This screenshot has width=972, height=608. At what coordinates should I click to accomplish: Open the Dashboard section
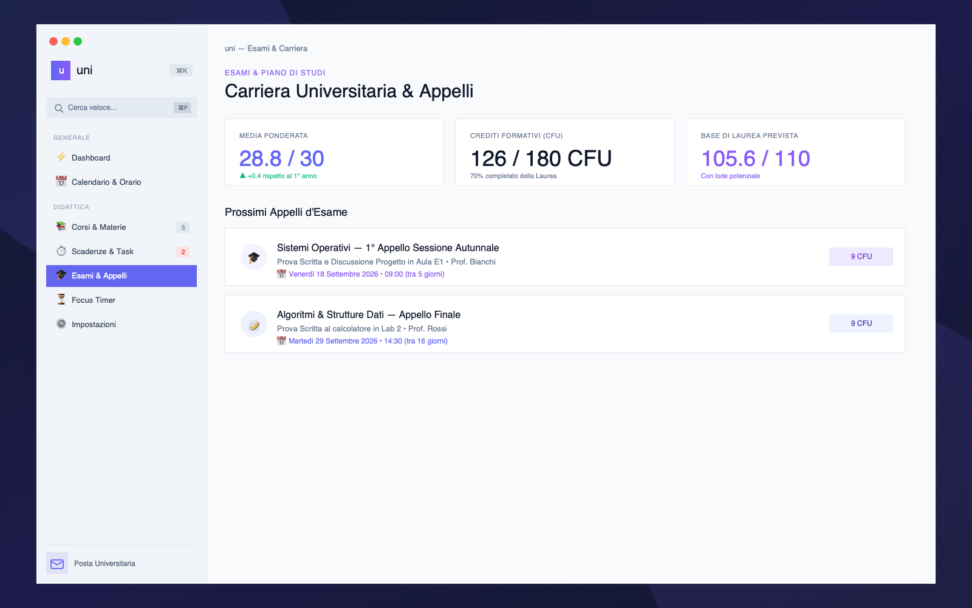[x=122, y=157]
